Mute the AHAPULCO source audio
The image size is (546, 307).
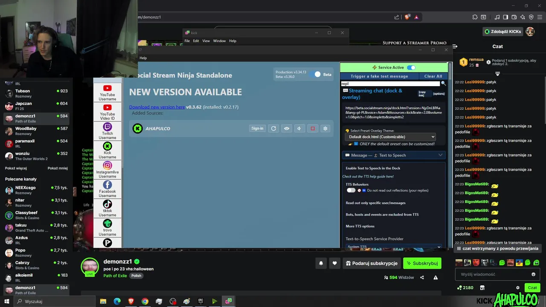tap(299, 128)
